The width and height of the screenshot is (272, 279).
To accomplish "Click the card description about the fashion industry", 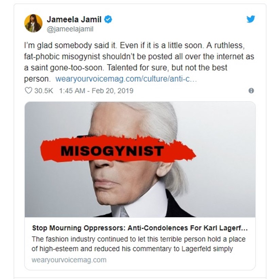I will [x=138, y=244].
